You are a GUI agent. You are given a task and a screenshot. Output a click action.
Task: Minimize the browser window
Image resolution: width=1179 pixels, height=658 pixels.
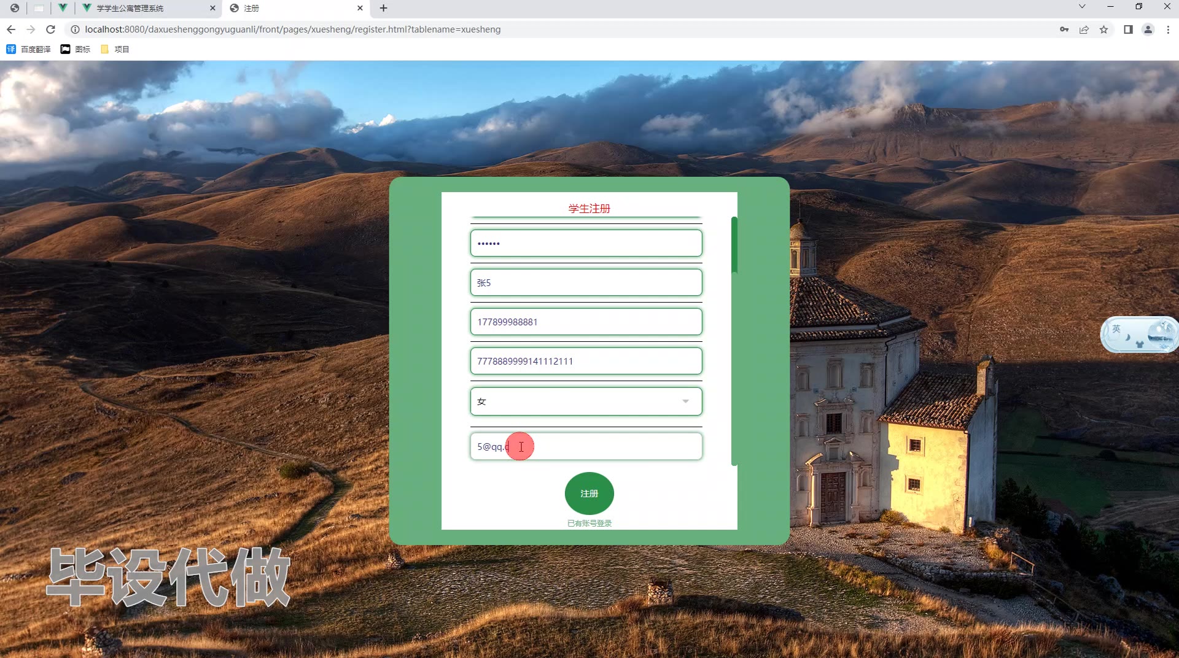click(x=1110, y=7)
